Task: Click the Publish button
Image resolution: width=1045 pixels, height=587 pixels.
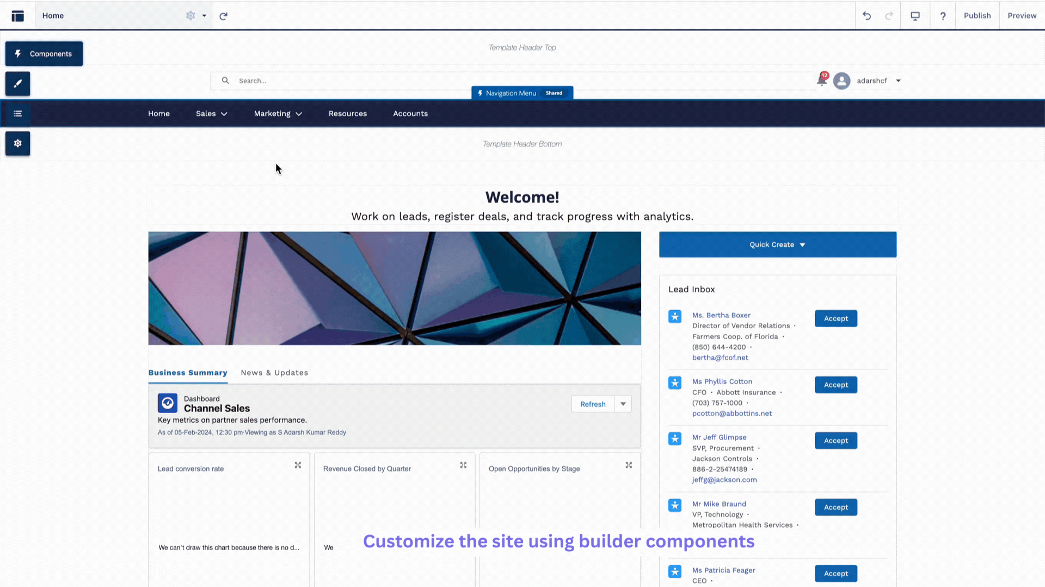Action: tap(978, 15)
